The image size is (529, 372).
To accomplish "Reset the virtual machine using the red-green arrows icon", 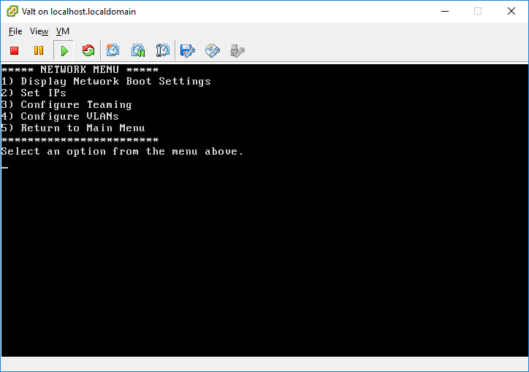I will tap(88, 51).
